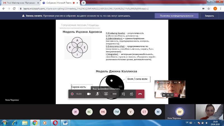Bookmark this page with star icon
The image size is (224, 126).
tap(209, 9)
